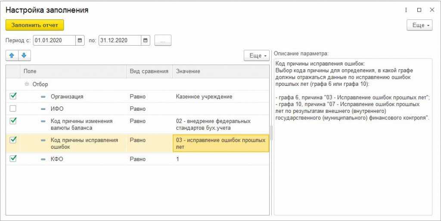Click the empty ИФО value cell
This screenshot has height=221, width=441.
(x=221, y=109)
